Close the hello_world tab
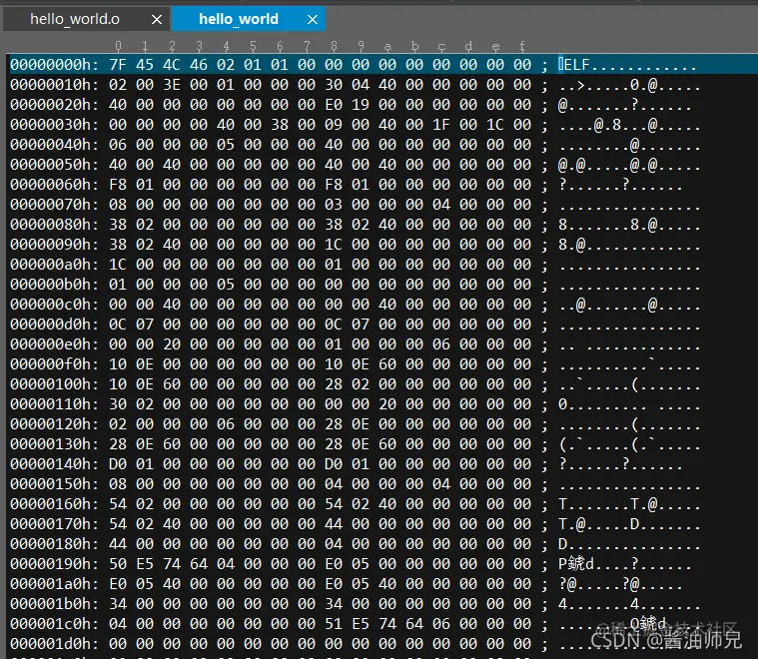The width and height of the screenshot is (758, 659). pyautogui.click(x=313, y=20)
